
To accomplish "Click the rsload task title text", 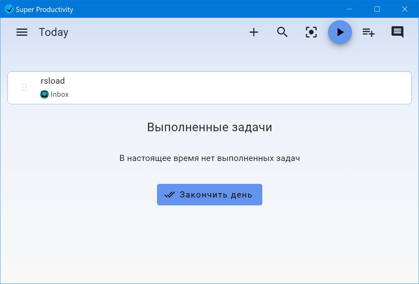I will coord(53,81).
